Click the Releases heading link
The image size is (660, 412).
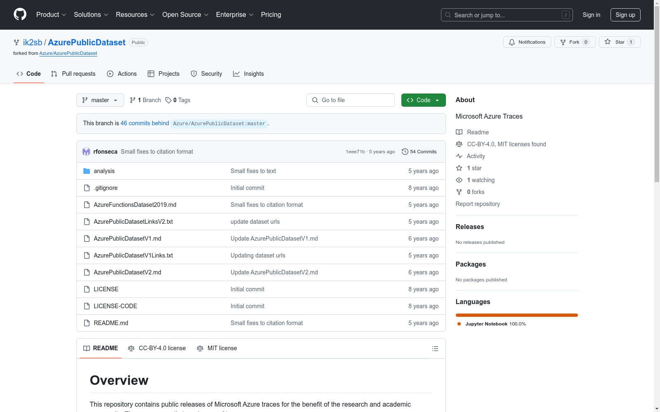coord(470,227)
